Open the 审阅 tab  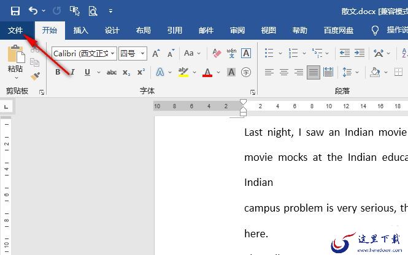tap(237, 31)
